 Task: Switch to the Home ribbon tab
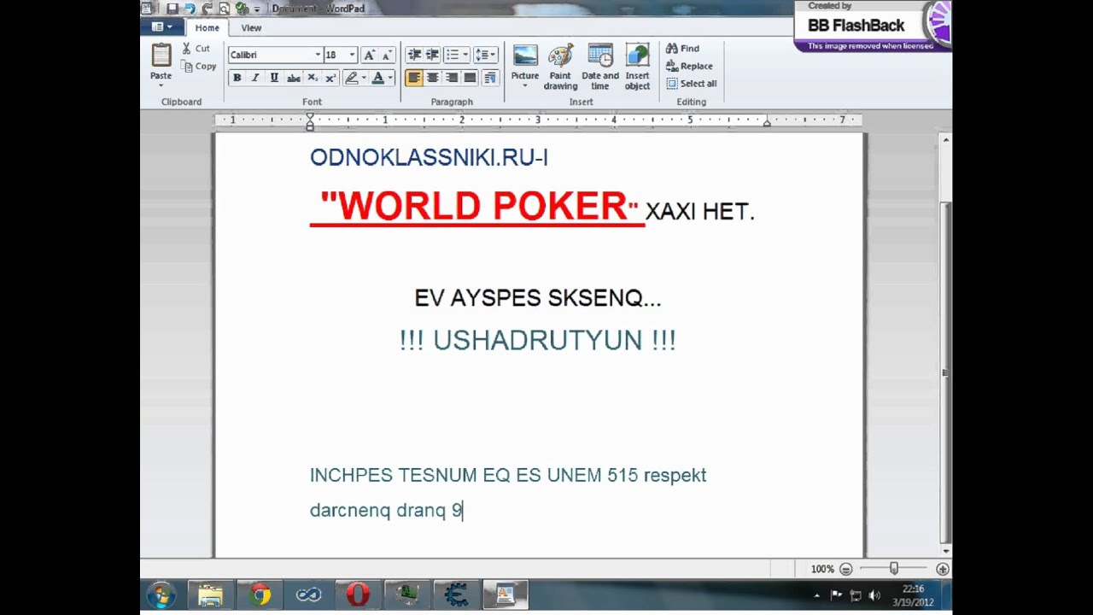207,27
